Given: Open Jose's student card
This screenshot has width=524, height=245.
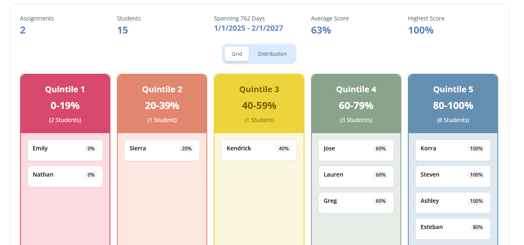Looking at the screenshot, I should 356,150.
